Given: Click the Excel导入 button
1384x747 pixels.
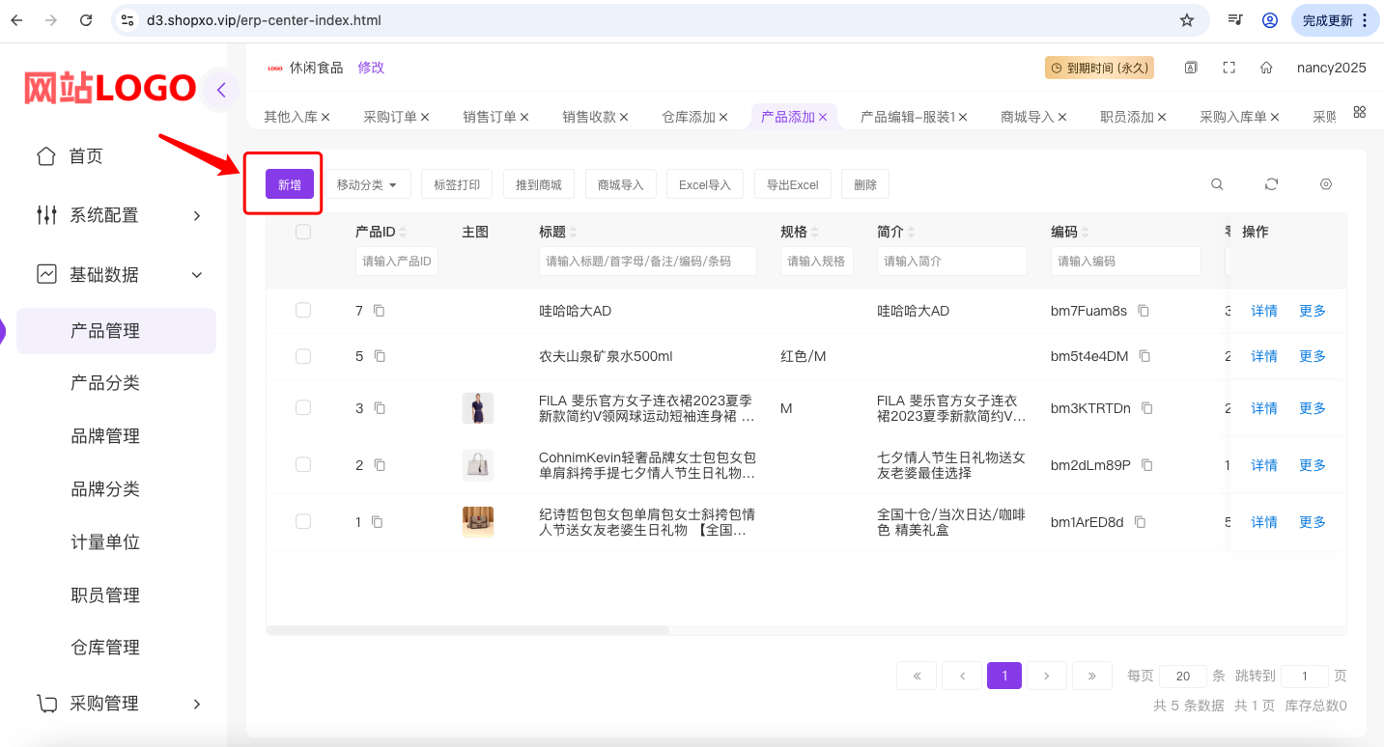Looking at the screenshot, I should coord(704,184).
